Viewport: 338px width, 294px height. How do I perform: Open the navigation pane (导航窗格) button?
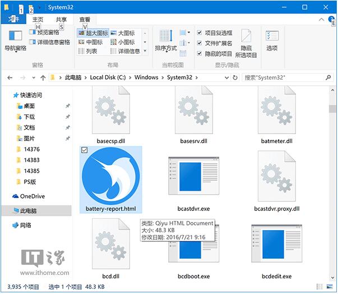coord(15,39)
